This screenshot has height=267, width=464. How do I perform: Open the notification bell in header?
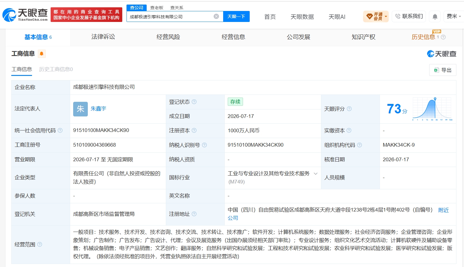tap(435, 16)
